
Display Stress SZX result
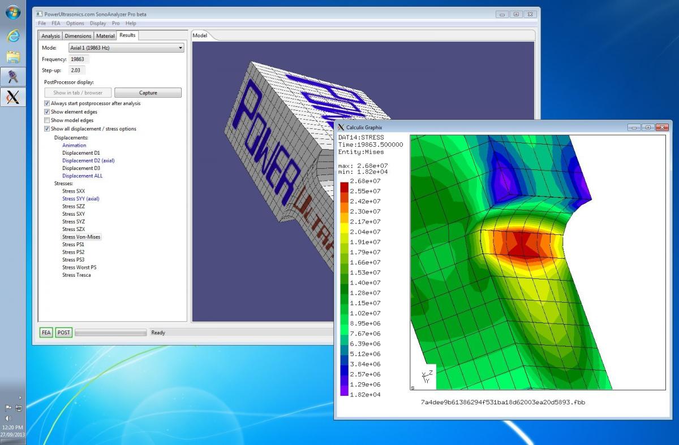[x=74, y=229]
